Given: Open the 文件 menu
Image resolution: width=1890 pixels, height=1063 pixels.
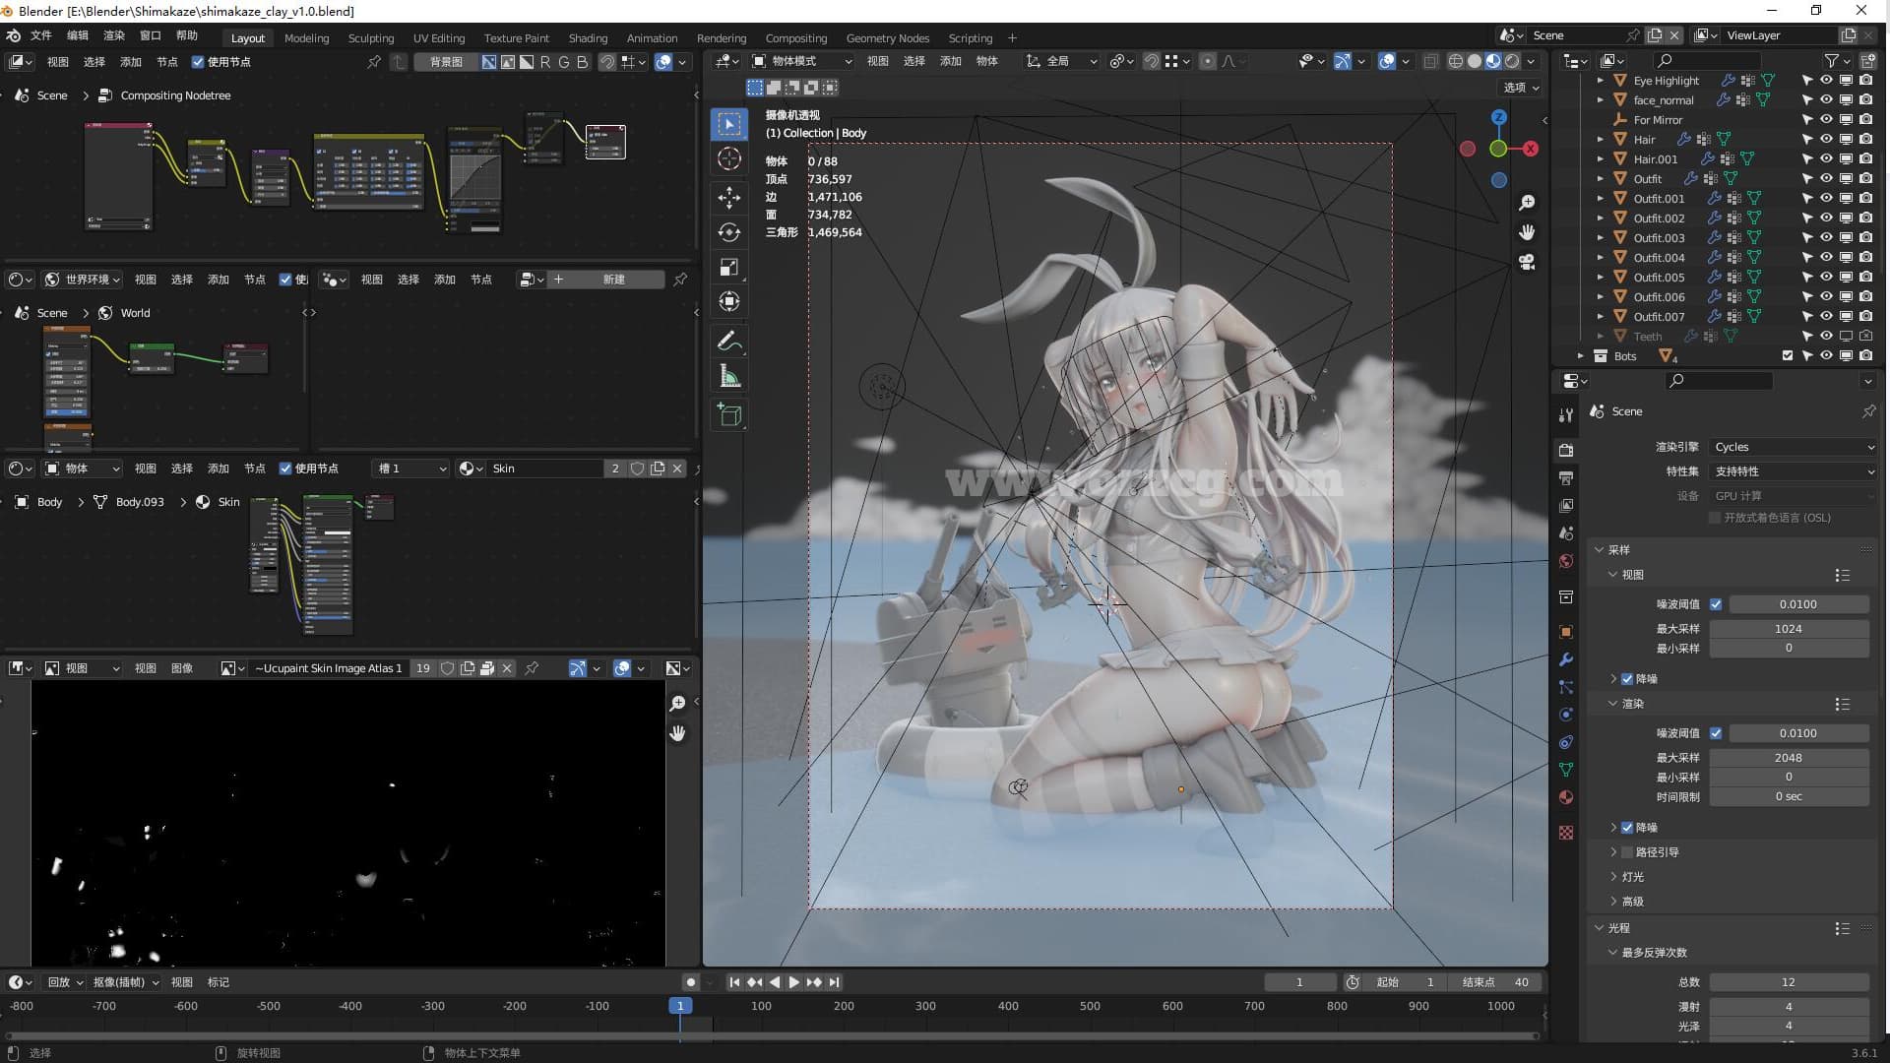Looking at the screenshot, I should pyautogui.click(x=40, y=35).
